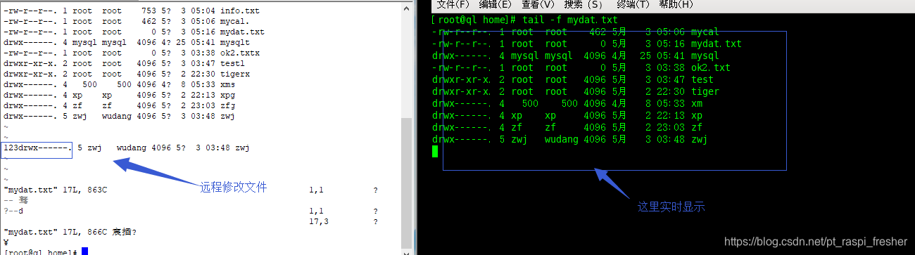Click xm directory name in right terminal

(697, 103)
